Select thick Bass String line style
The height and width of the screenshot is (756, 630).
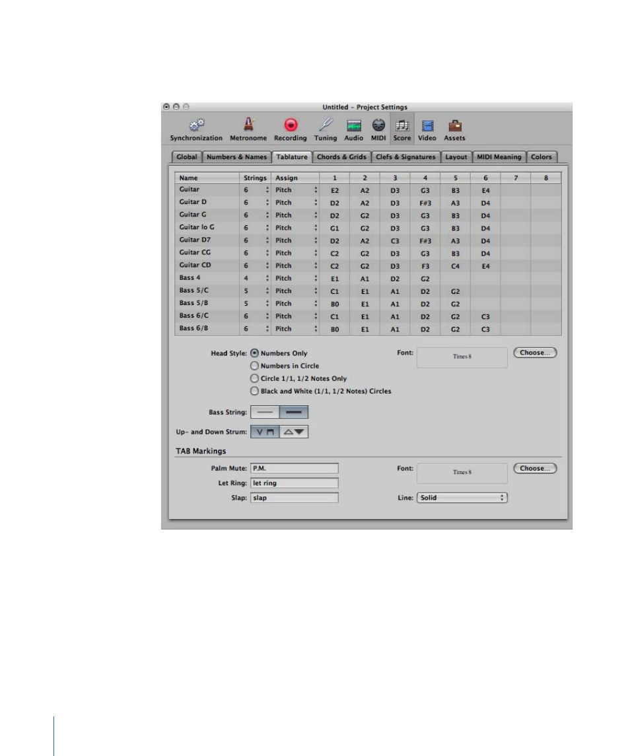coord(294,412)
